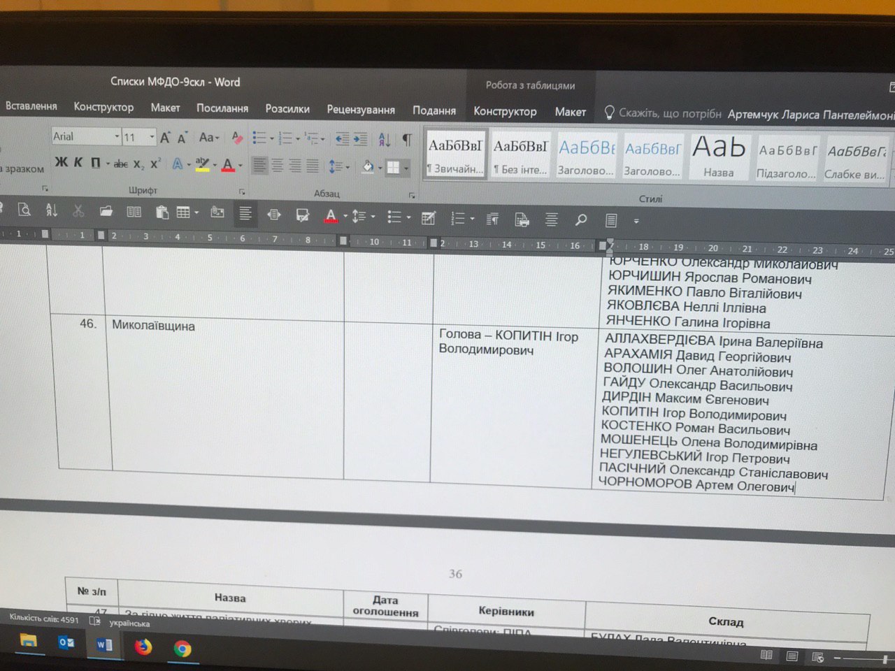Click the Open folder icon in Quick Access Toolbar
Screen dimensions: 895x671
coord(106,211)
